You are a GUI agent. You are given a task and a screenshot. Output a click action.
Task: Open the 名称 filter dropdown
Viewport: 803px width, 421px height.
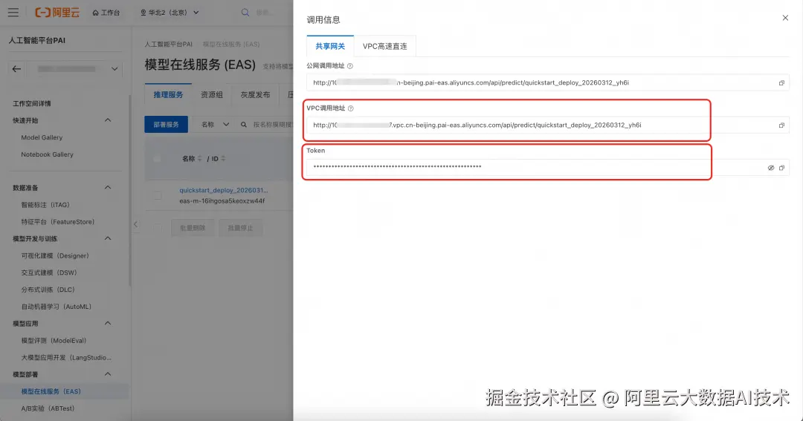[x=215, y=124]
